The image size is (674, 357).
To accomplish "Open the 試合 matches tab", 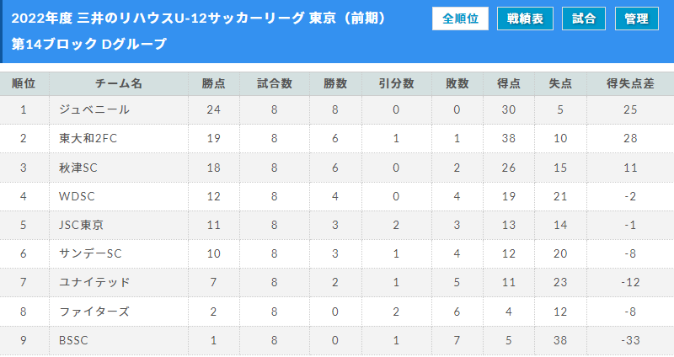I will pos(584,19).
